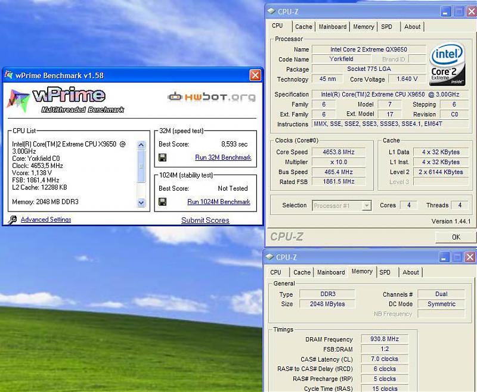Screen dimensions: 477x392
Task: Click the Advanced Settings magnifier wrench icon
Action: pos(12,220)
